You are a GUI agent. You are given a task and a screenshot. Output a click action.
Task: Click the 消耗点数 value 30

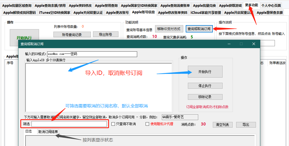[x=203, y=124]
